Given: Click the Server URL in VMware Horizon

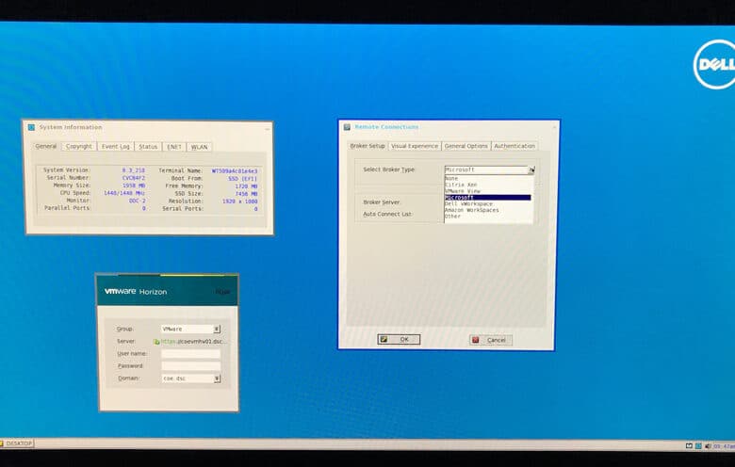Looking at the screenshot, I should (193, 342).
